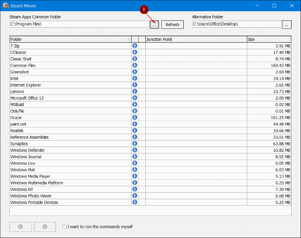Viewport: 301px width, 238px height.
Task: Select the Windows Media Player folder name
Action: coord(31,176)
